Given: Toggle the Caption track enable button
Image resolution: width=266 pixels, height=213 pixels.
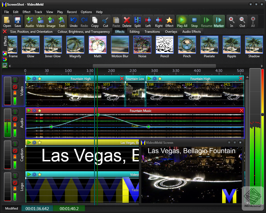Looking at the screenshot, I should tap(15, 144).
